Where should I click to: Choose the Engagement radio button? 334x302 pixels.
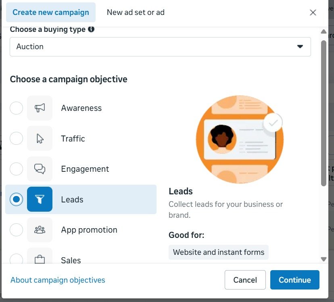pos(16,169)
